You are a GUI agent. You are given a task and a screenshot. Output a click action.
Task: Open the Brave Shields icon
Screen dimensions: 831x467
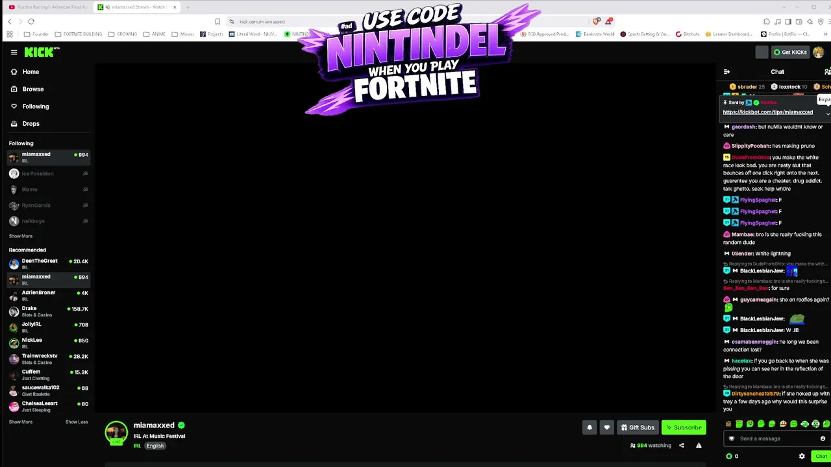pos(597,21)
